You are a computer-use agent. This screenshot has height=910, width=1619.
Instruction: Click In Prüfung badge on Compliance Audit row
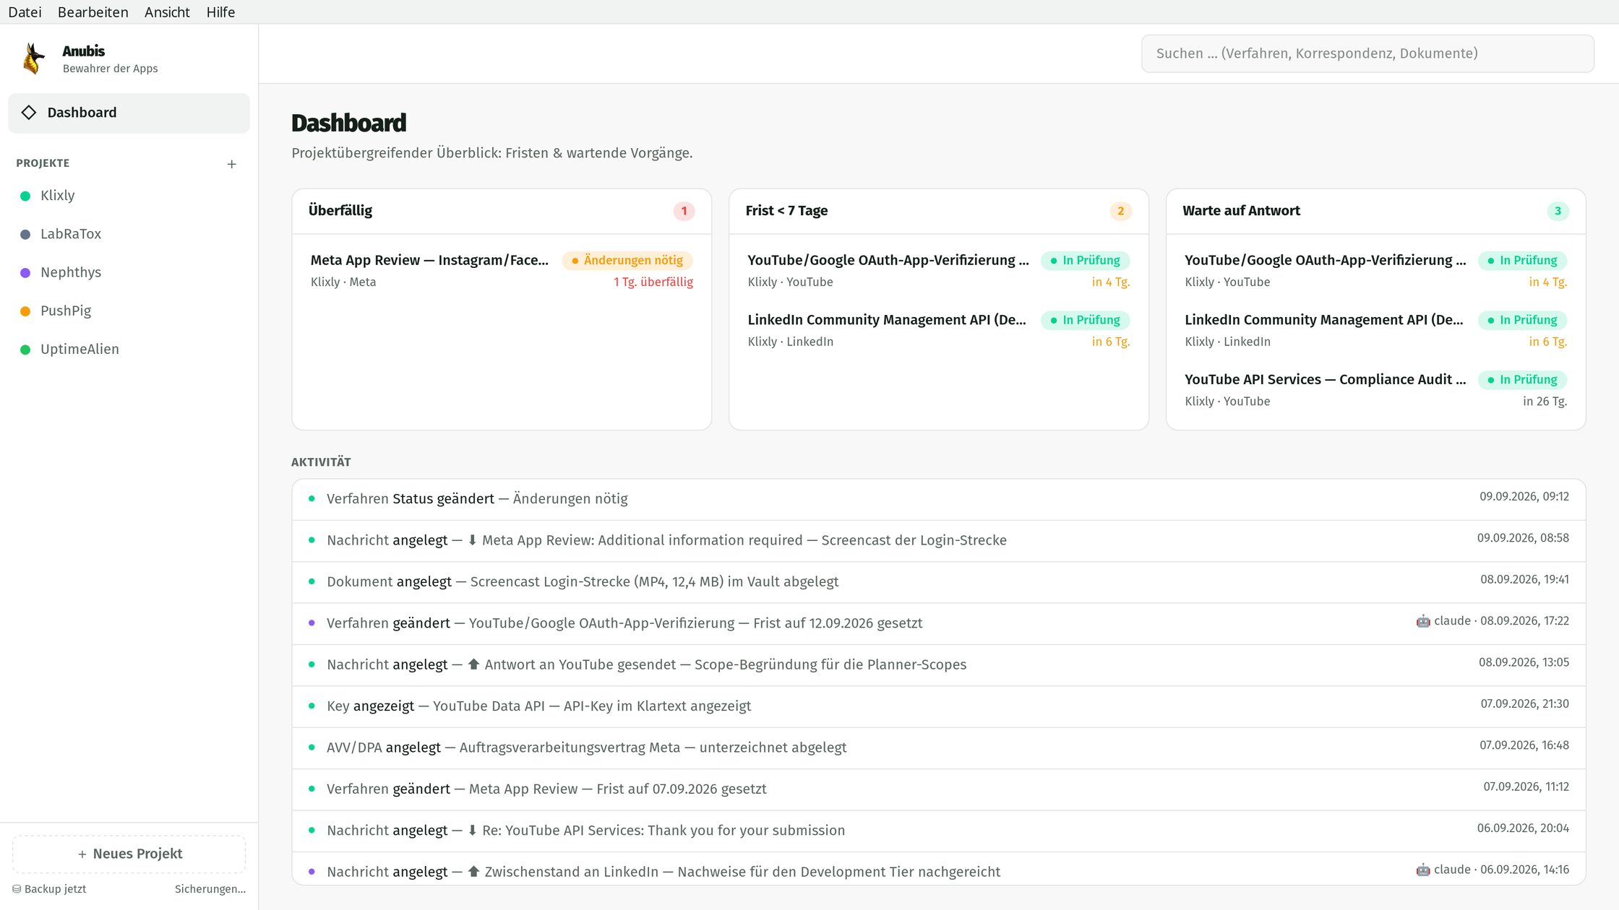[1522, 380]
